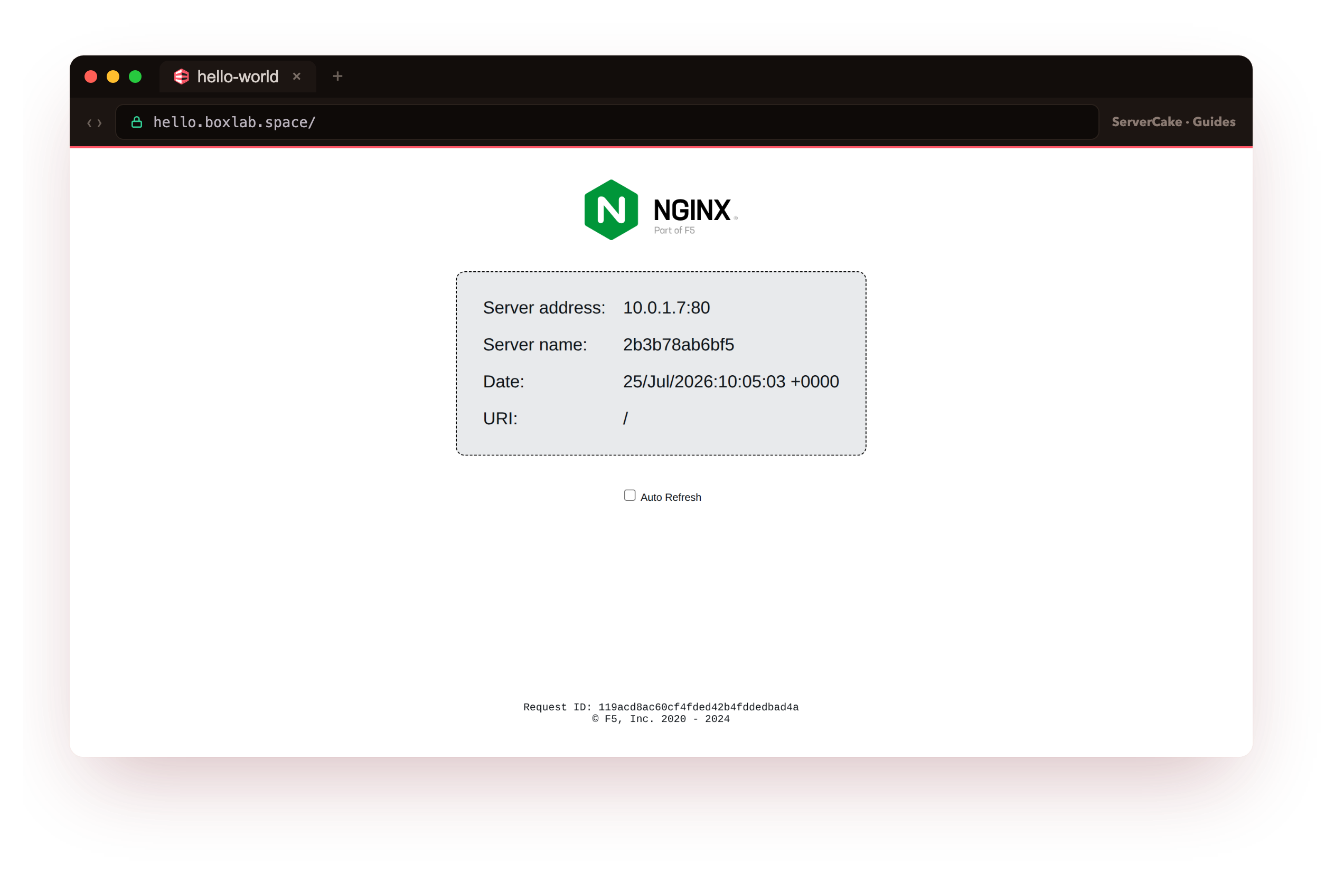The image size is (1344, 884).
Task: Click the F5, Inc. copyright text
Action: (x=661, y=719)
